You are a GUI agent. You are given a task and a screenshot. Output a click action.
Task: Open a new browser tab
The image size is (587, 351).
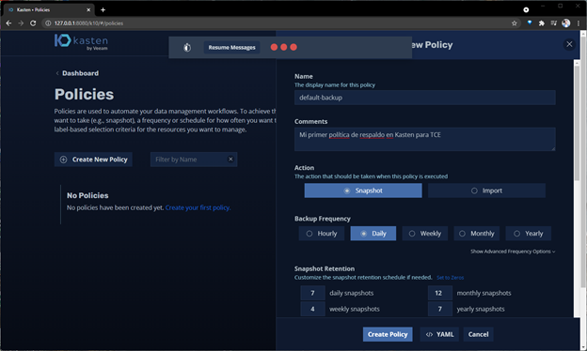point(103,9)
